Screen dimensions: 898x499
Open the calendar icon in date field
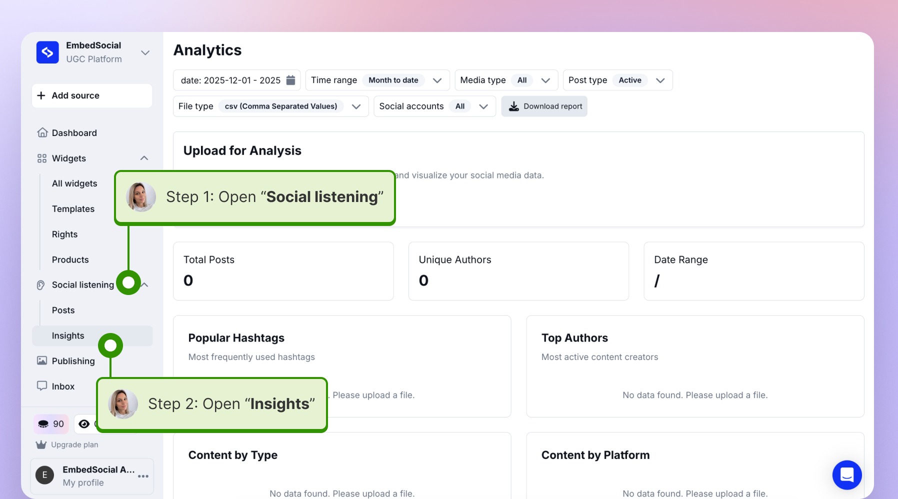click(x=290, y=80)
